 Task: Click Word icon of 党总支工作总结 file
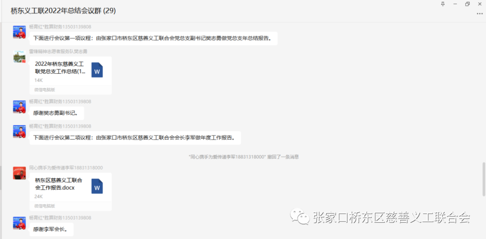point(97,70)
